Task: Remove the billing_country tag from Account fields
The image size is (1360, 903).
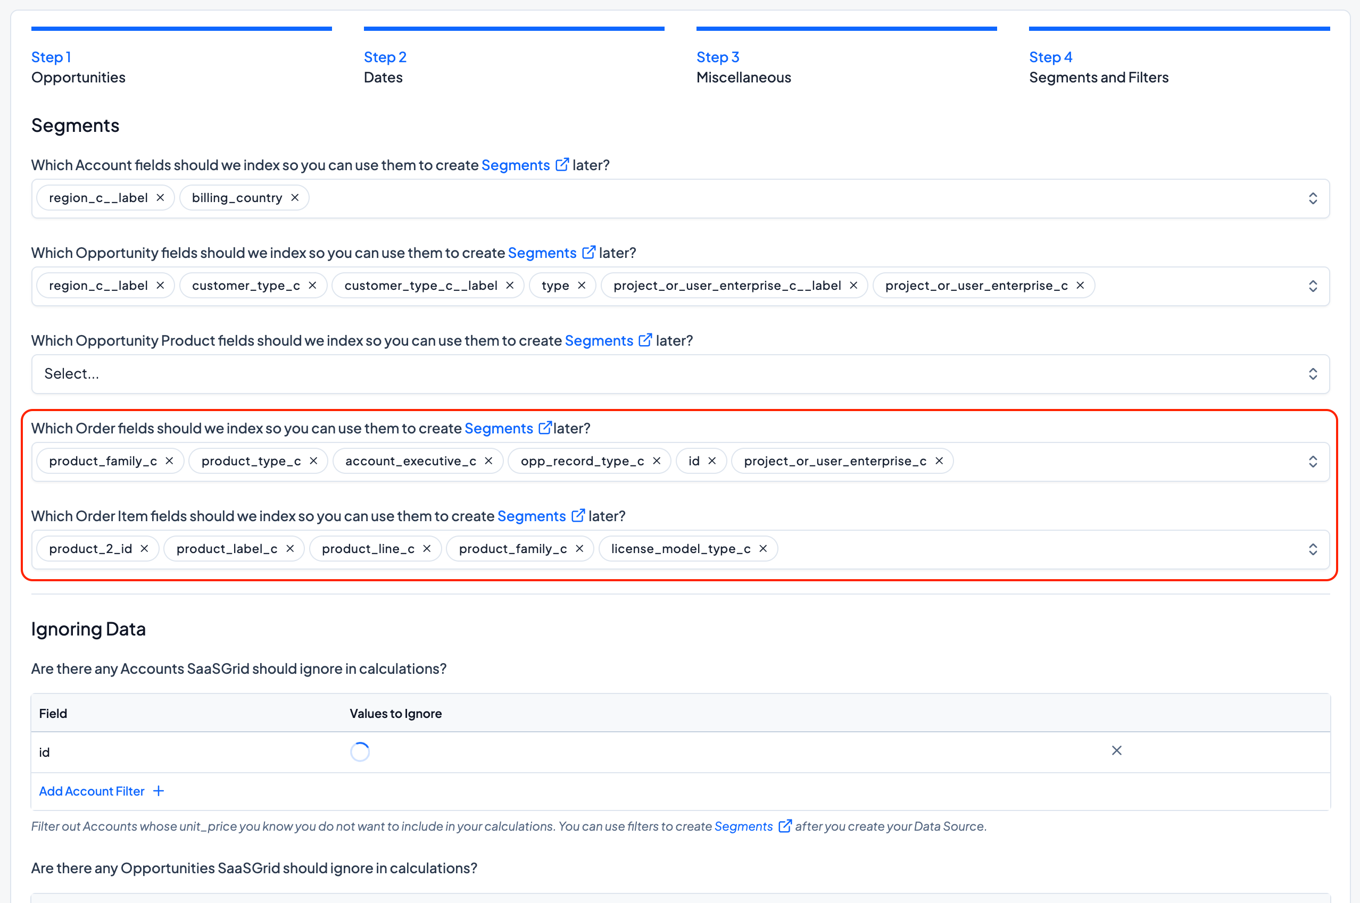Action: point(295,197)
